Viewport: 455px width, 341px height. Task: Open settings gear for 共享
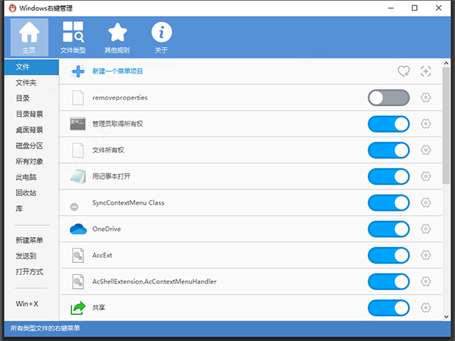425,308
